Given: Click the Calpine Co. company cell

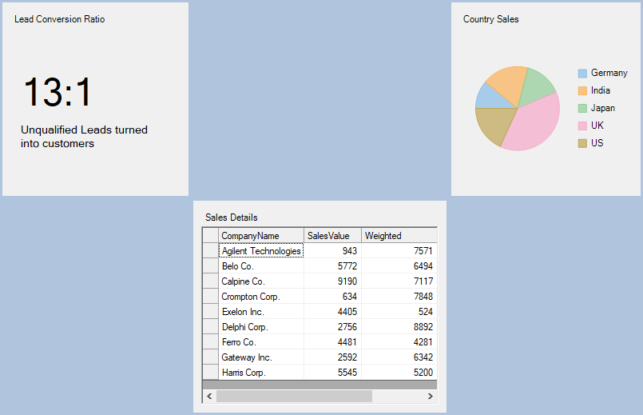Looking at the screenshot, I should [x=261, y=281].
